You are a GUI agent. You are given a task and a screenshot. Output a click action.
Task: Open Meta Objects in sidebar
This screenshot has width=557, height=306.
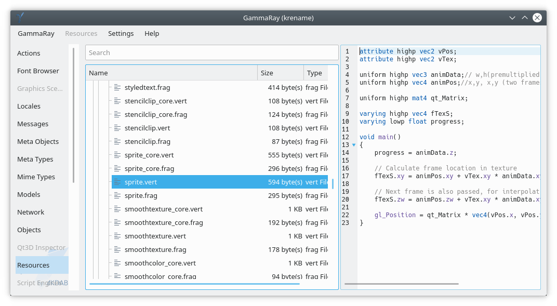coord(42,142)
